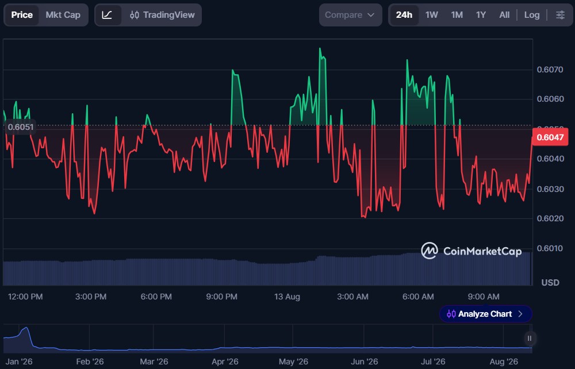575x369 pixels.
Task: Switch to the line chart view icon
Action: point(108,15)
